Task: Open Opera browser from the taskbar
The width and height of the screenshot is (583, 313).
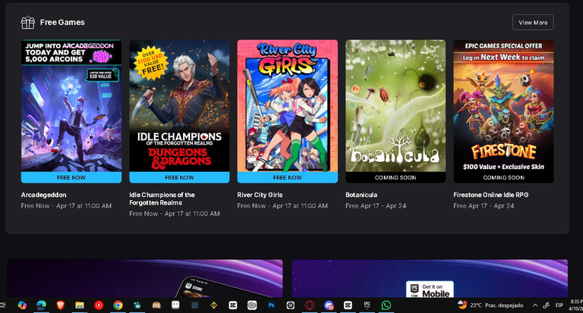Action: (310, 305)
